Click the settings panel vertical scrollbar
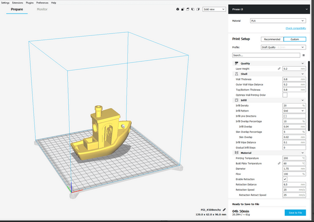 309,96
